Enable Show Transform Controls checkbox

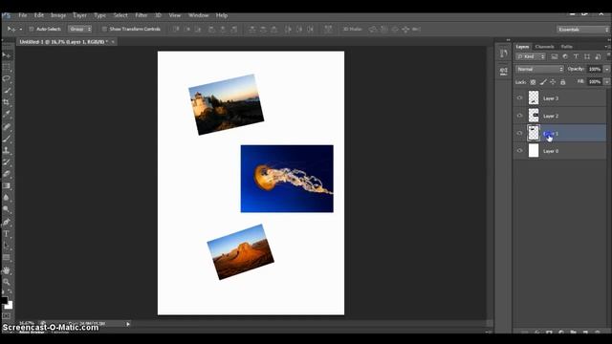click(x=104, y=30)
